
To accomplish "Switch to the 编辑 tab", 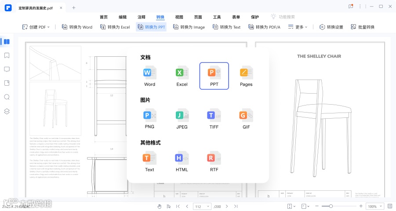I will [x=123, y=17].
